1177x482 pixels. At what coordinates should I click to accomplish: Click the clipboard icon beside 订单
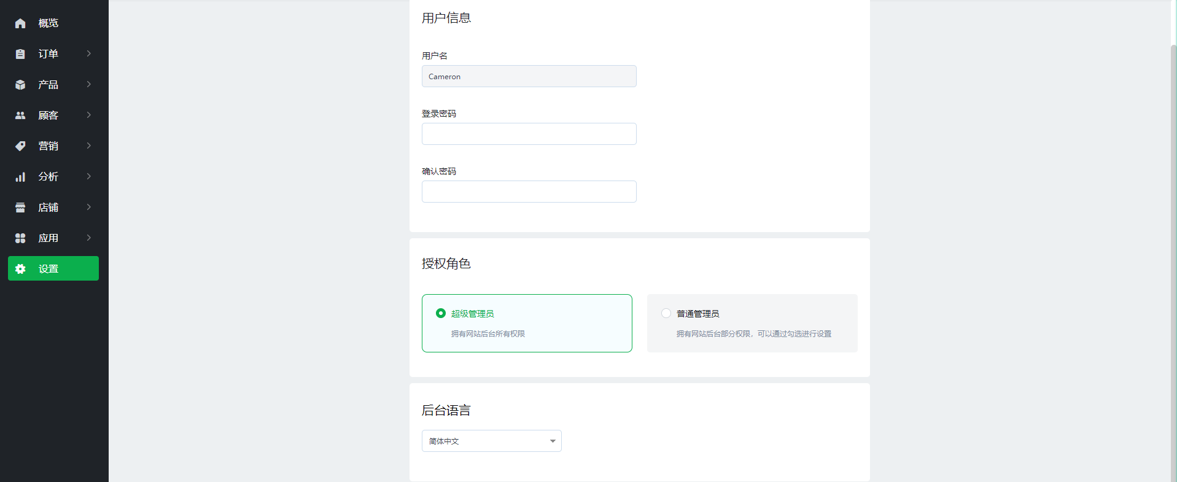20,54
